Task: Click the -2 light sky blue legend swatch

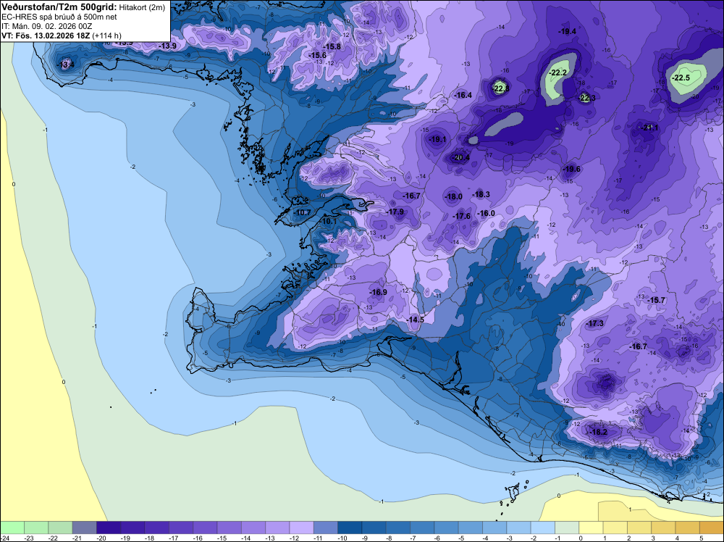Action: (542, 528)
